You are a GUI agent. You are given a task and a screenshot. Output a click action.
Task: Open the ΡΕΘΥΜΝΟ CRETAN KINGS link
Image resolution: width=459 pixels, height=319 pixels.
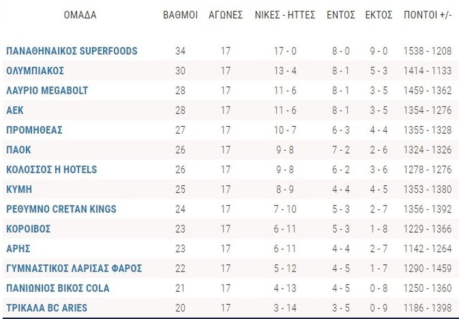pos(61,209)
